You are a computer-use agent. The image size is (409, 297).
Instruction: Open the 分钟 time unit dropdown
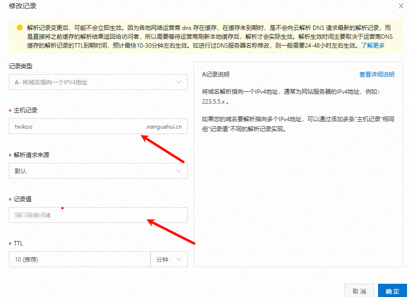[x=169, y=259]
